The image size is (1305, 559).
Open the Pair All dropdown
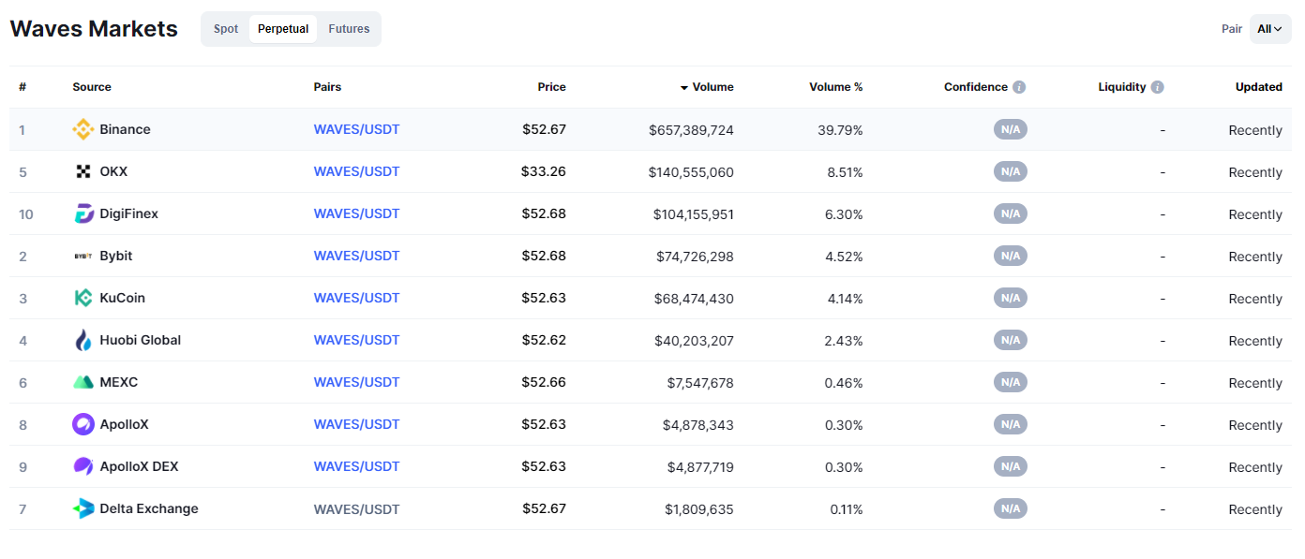click(x=1270, y=29)
